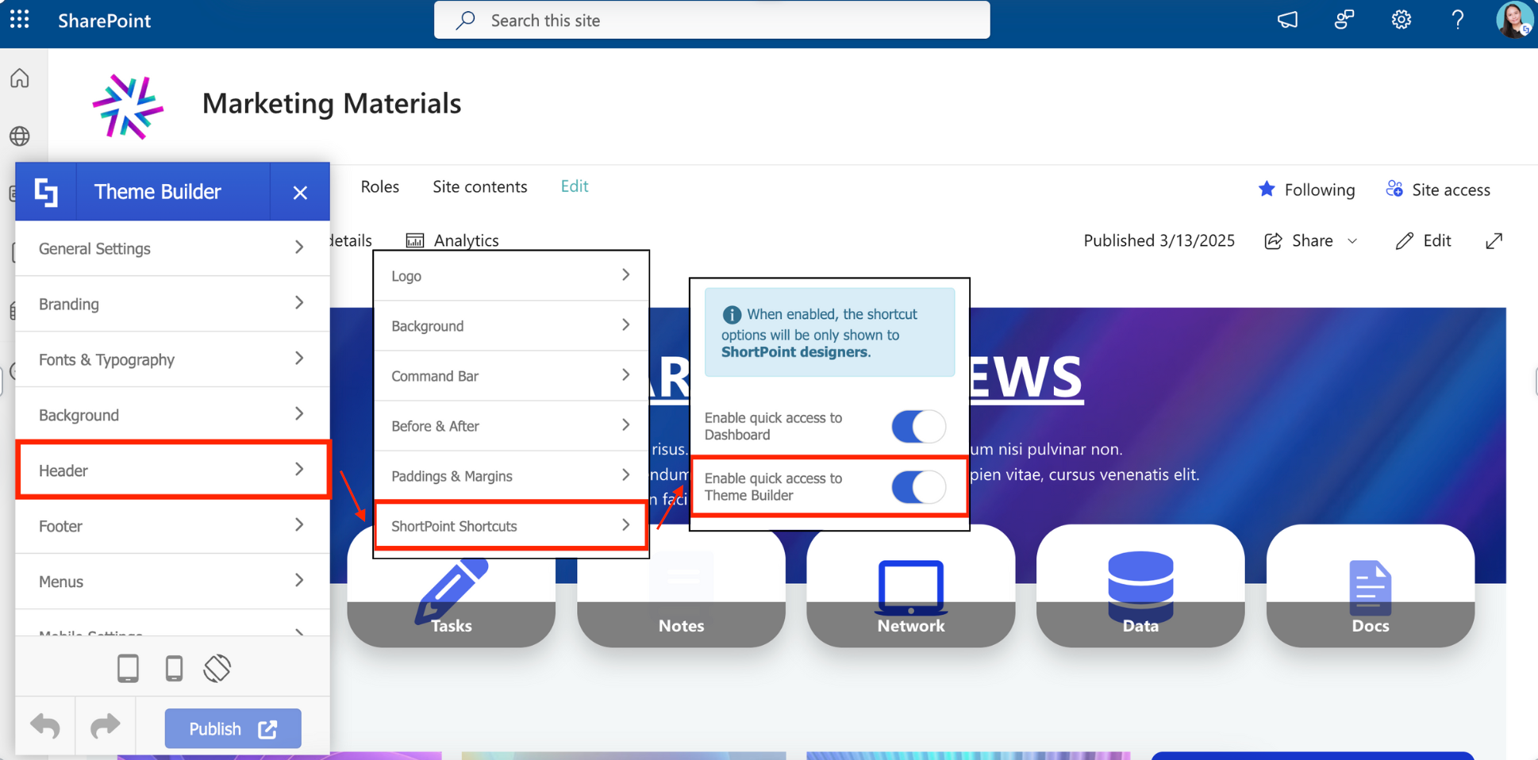Open the Before & After submenu
1538x760 pixels.
(x=511, y=426)
